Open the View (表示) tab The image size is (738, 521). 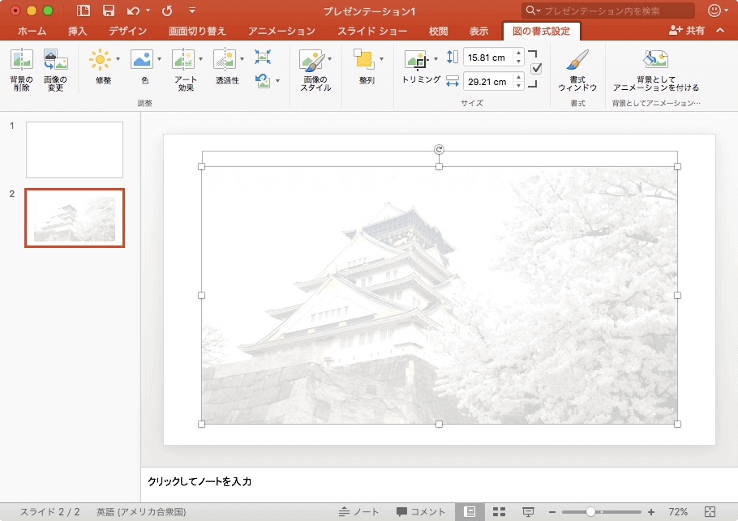click(478, 31)
